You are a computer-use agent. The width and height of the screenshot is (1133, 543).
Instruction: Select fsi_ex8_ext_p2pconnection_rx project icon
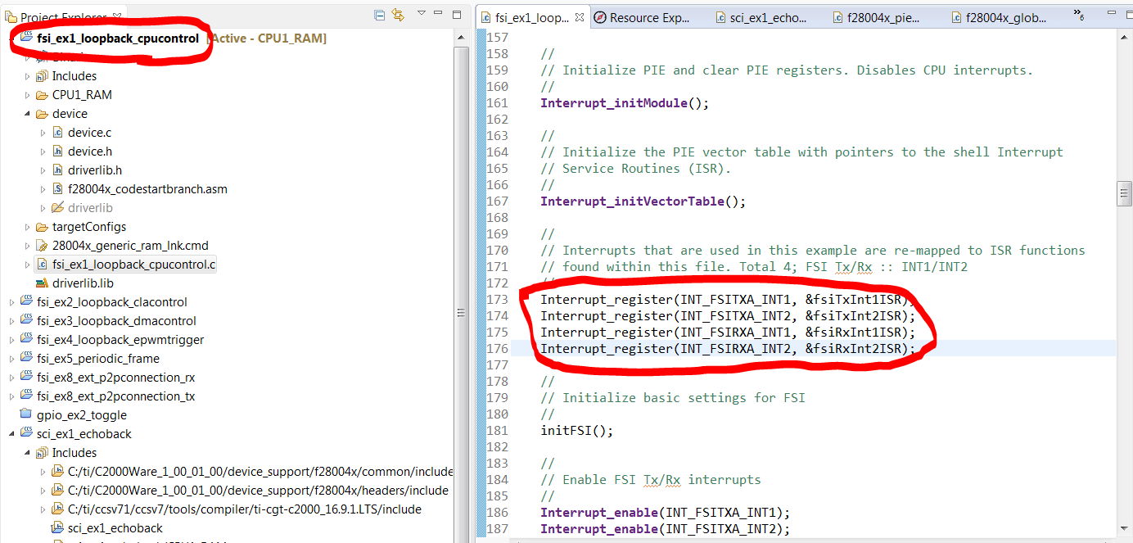26,378
